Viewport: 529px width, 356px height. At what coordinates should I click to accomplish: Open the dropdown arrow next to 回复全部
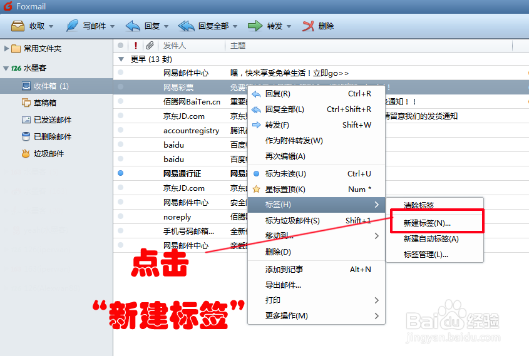point(235,26)
